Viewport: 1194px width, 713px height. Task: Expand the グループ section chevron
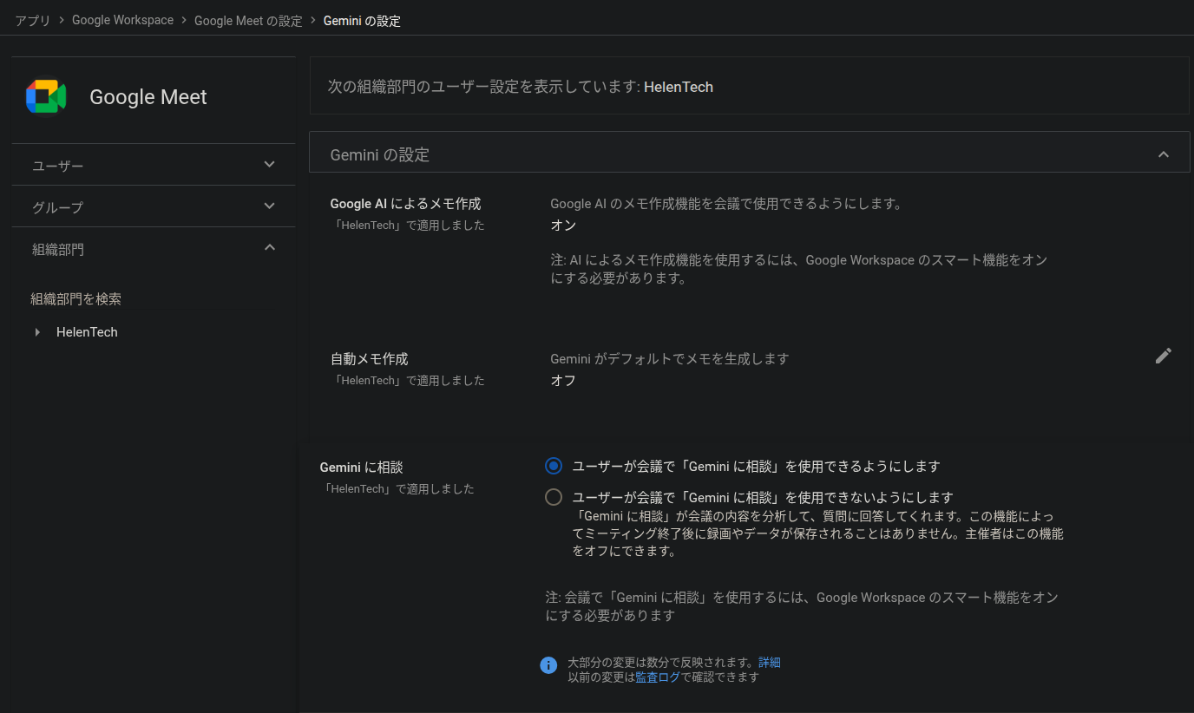pos(270,206)
